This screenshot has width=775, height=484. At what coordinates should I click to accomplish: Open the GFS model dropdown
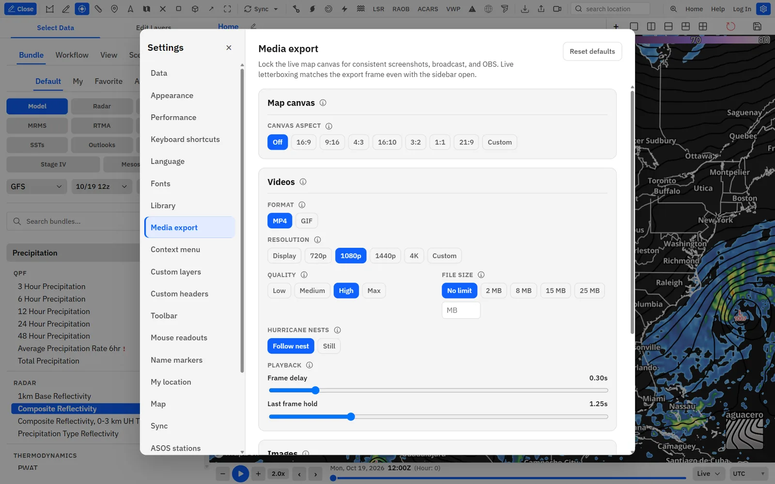coord(36,186)
